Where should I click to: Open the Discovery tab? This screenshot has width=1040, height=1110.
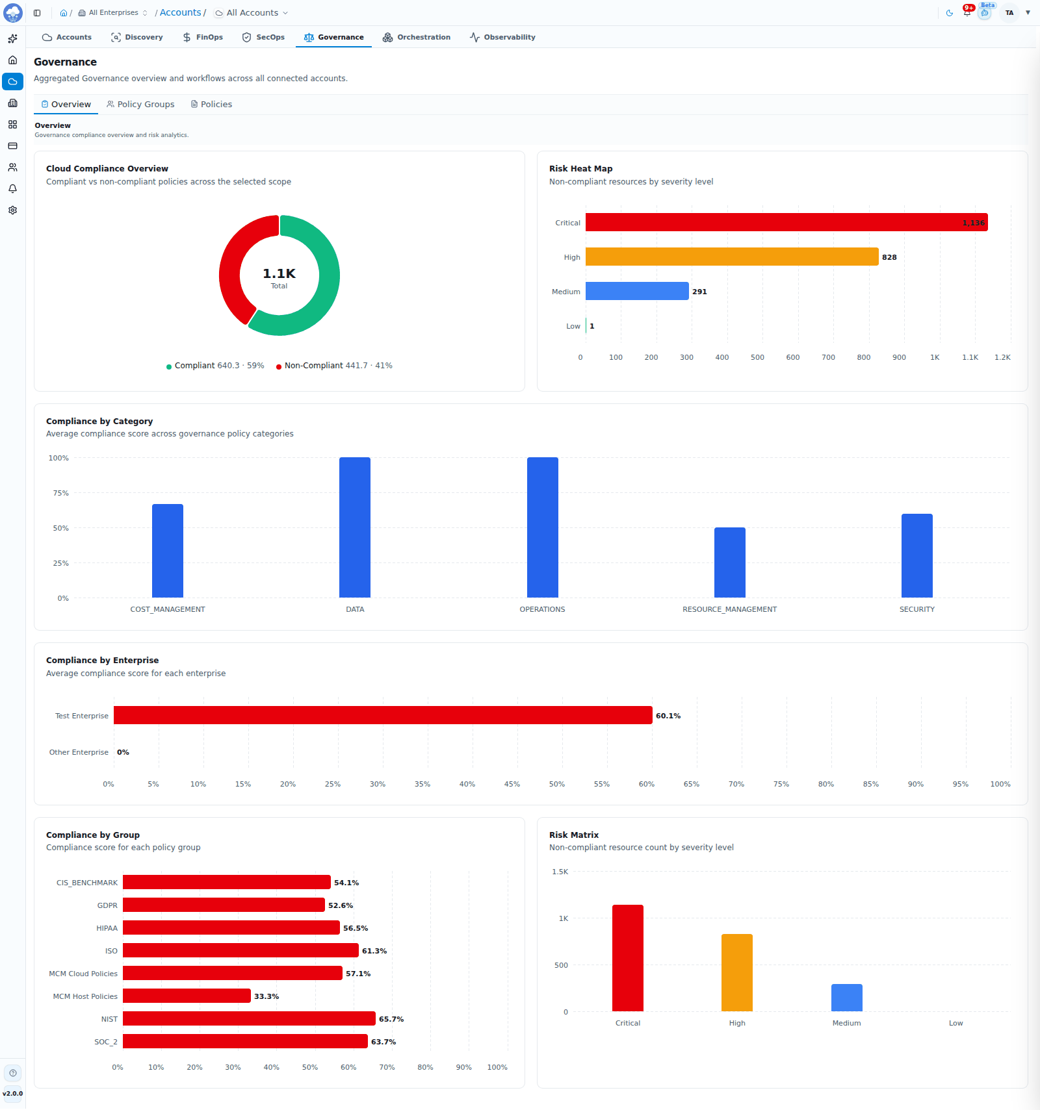click(137, 37)
